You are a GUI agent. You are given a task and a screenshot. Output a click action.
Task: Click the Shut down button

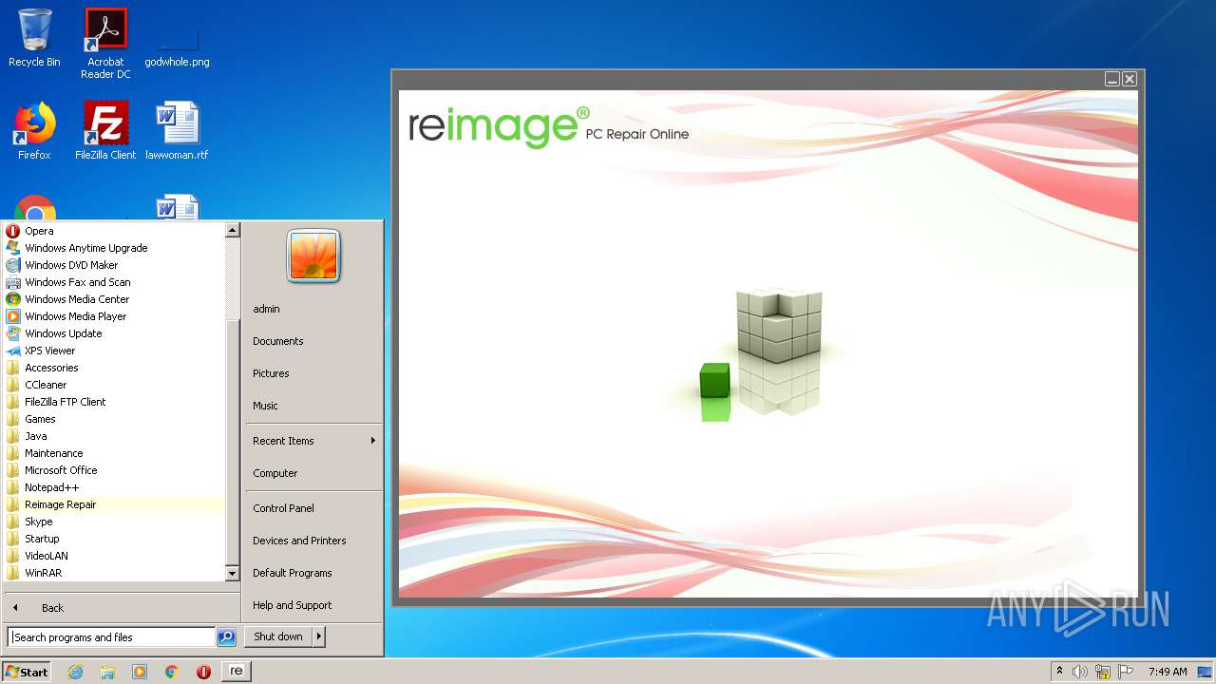278,636
